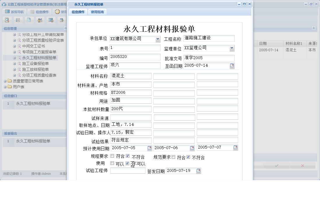Open the calendar picker for 至函日期
This screenshot has width=320, height=206.
click(232, 66)
